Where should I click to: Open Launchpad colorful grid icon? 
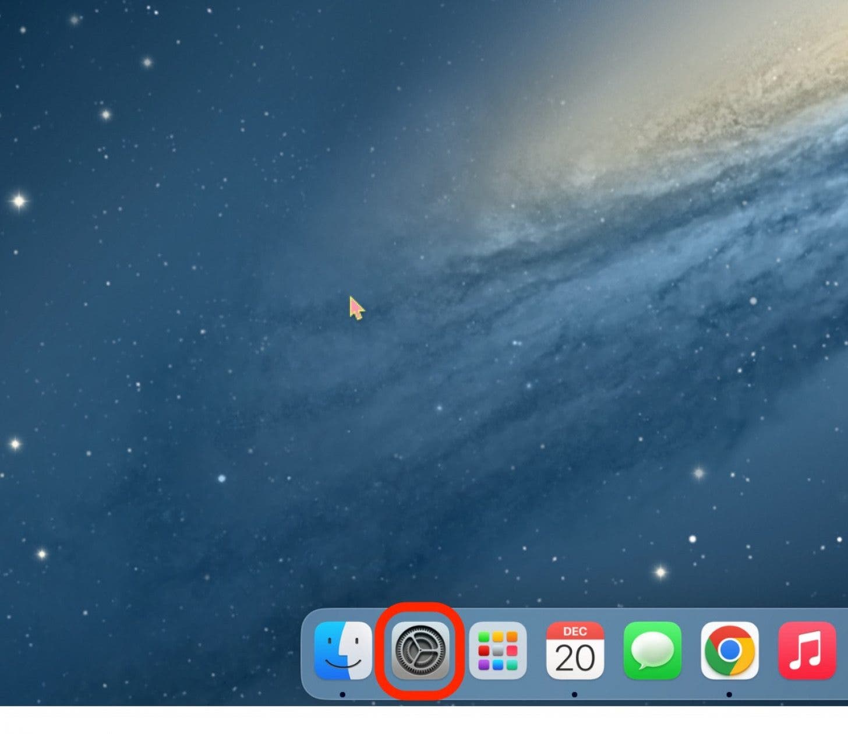click(497, 650)
